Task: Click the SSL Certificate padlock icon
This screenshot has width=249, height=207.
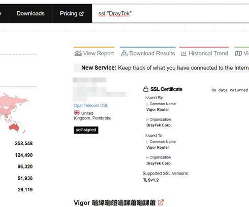Action: (146, 89)
